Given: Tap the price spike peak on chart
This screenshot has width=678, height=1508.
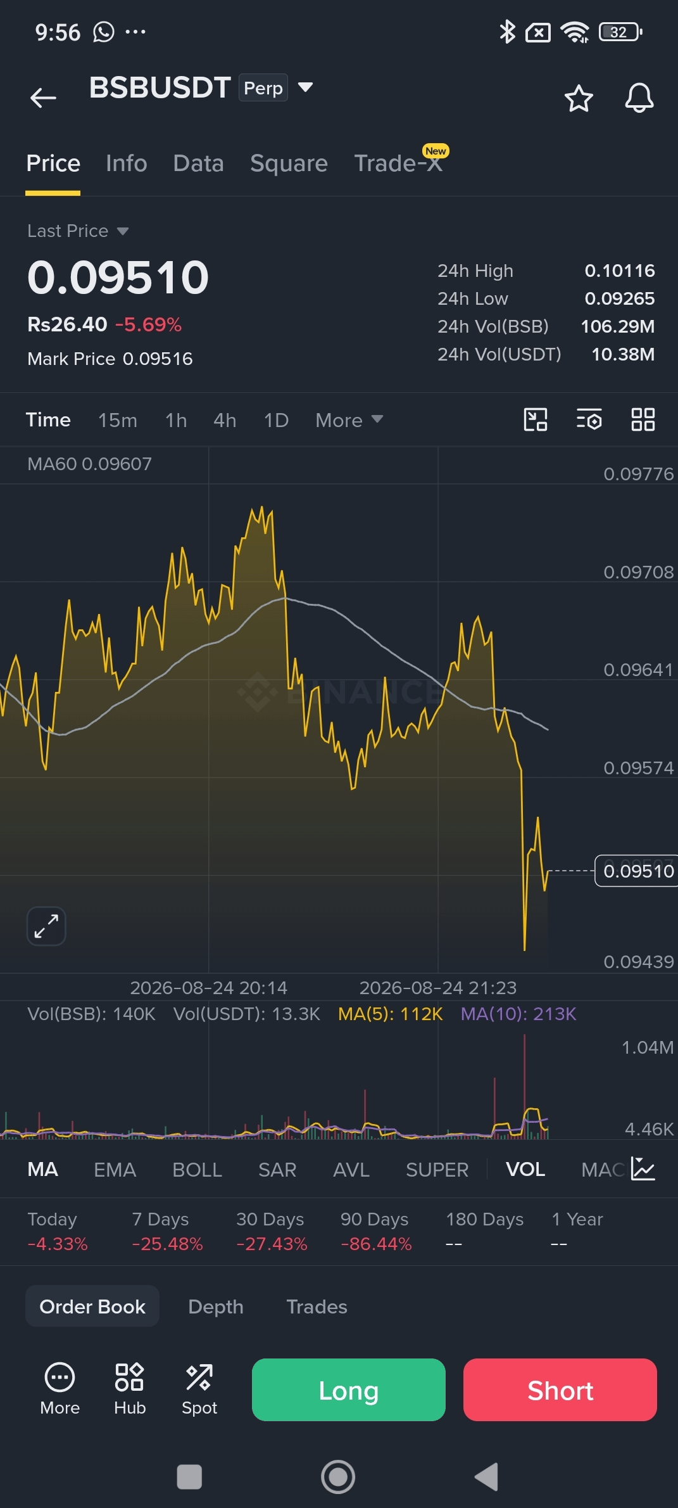Looking at the screenshot, I should pyautogui.click(x=261, y=508).
